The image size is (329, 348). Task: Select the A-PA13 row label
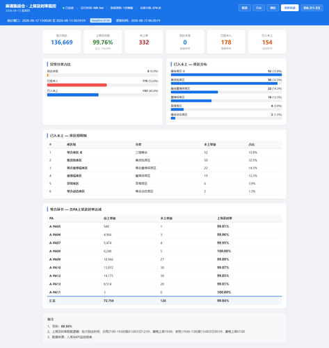click(55, 284)
